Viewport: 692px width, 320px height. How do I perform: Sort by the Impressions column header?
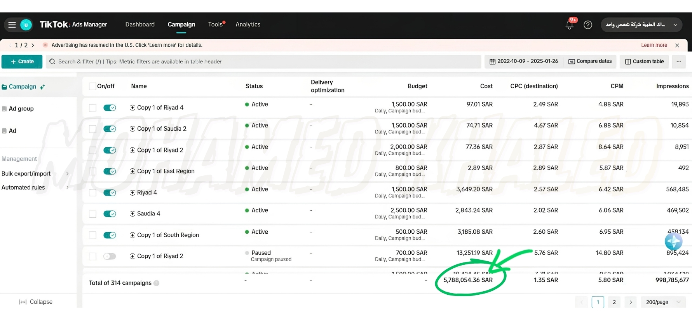coord(672,86)
